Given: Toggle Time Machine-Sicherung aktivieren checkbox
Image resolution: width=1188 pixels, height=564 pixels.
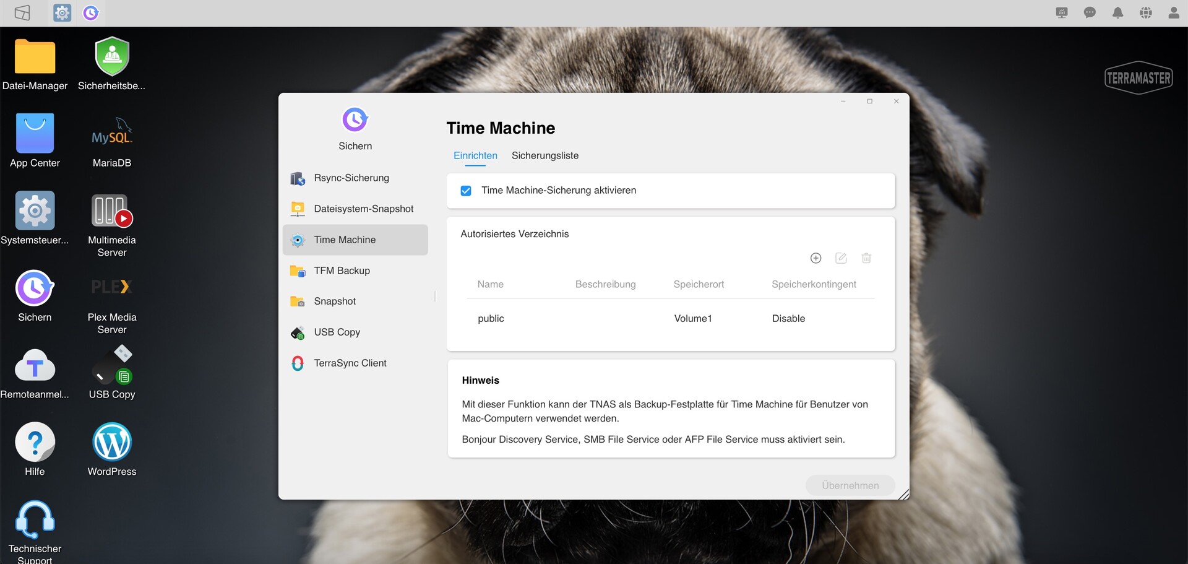Looking at the screenshot, I should point(466,191).
